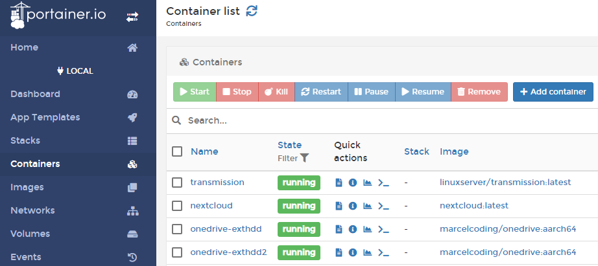The height and width of the screenshot is (266, 598).
Task: Open inspect info icon for onedrive-exthdd2 row
Action: pos(353,252)
